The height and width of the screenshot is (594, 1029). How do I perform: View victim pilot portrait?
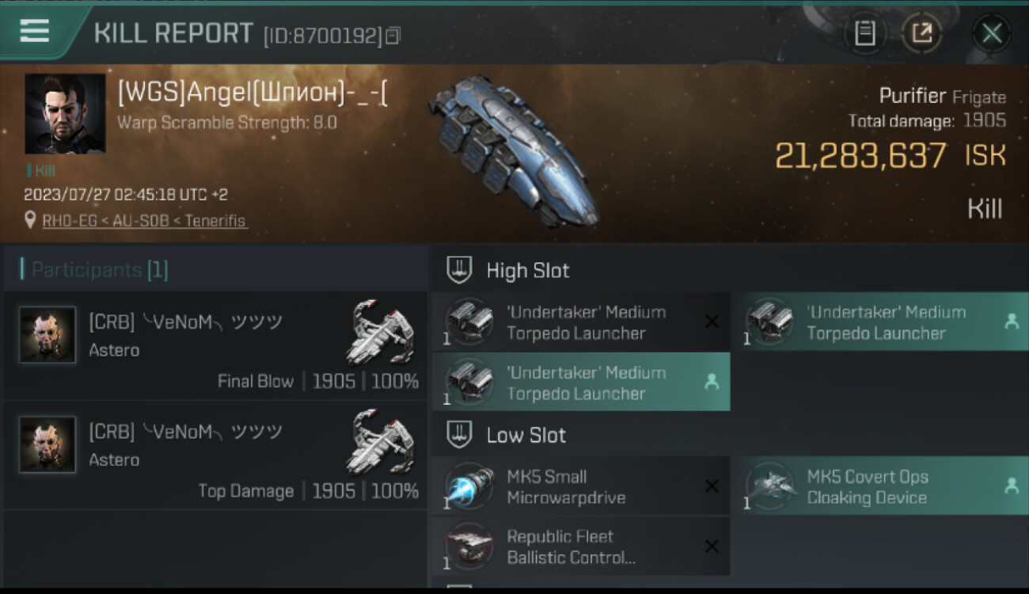click(65, 114)
